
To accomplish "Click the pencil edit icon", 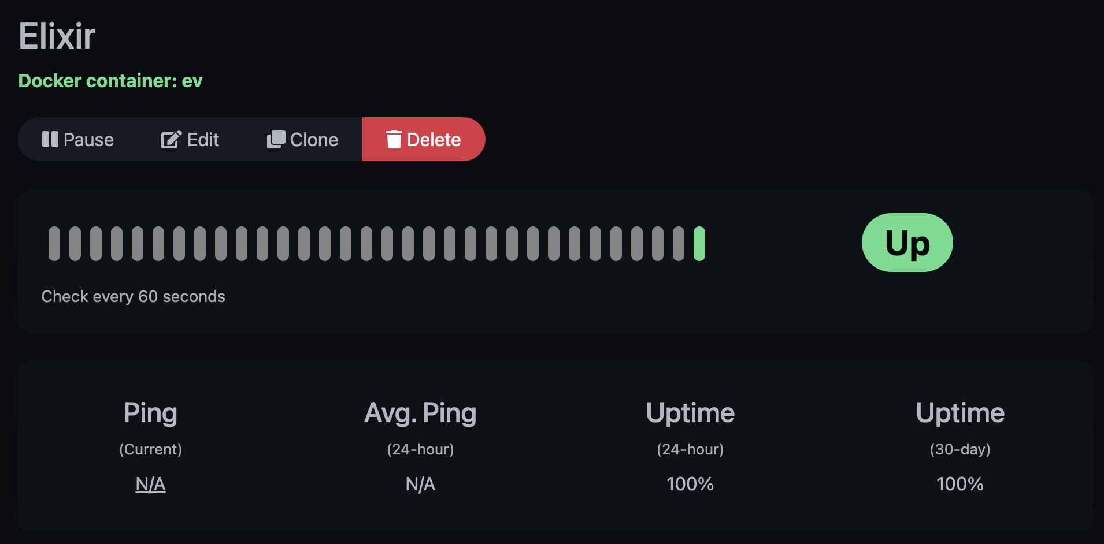I will click(x=171, y=139).
